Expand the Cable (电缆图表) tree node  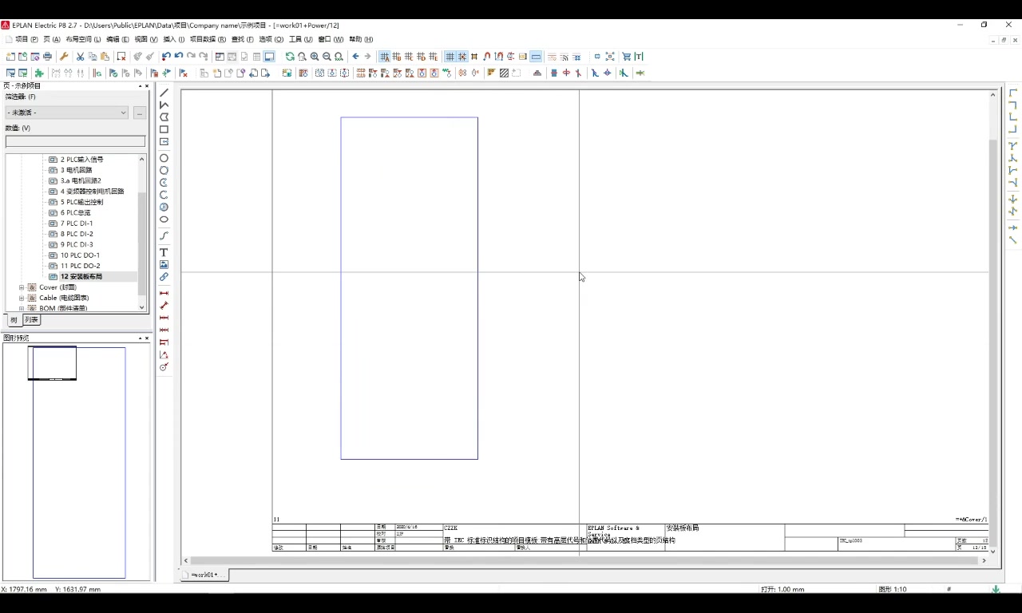(x=22, y=298)
